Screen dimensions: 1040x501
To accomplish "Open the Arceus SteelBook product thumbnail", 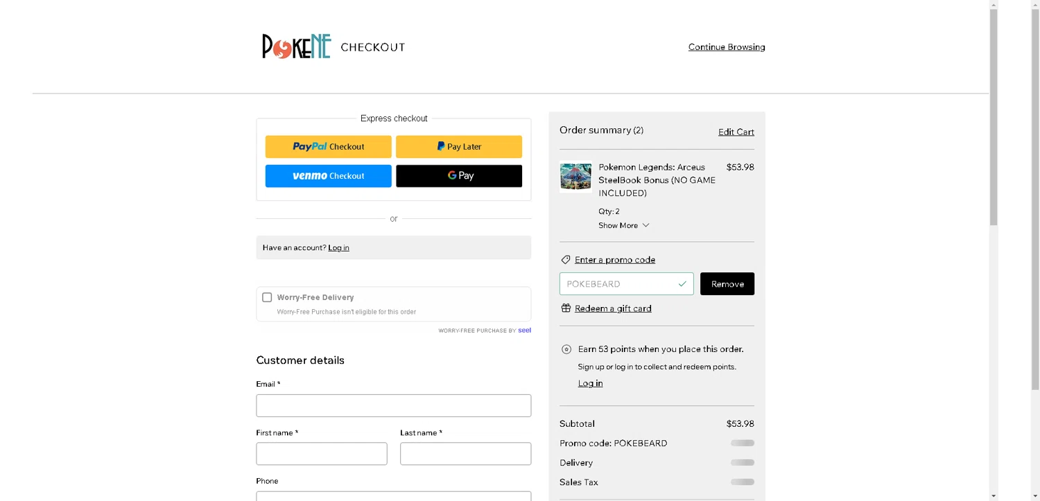I will (x=575, y=177).
